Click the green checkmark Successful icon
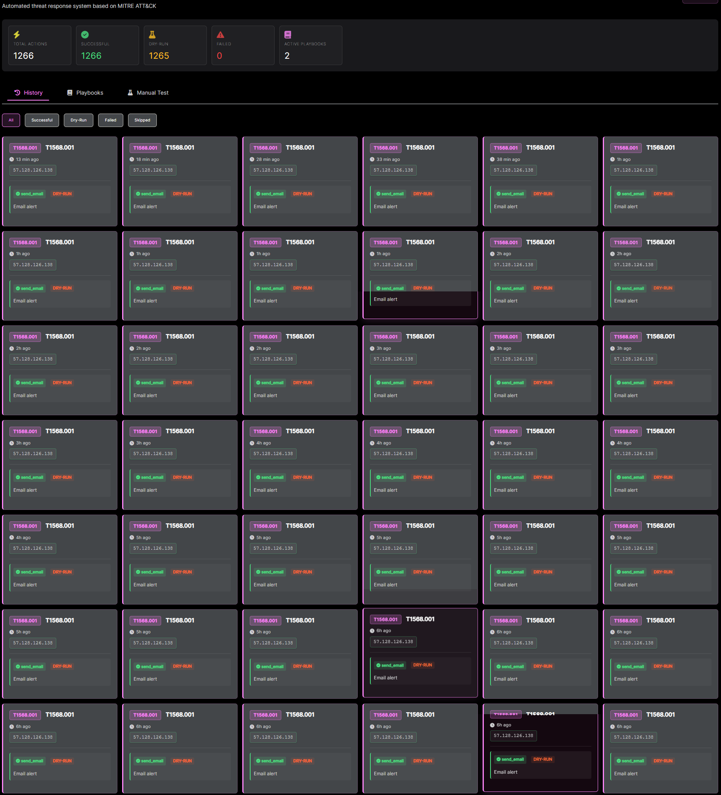 (85, 35)
